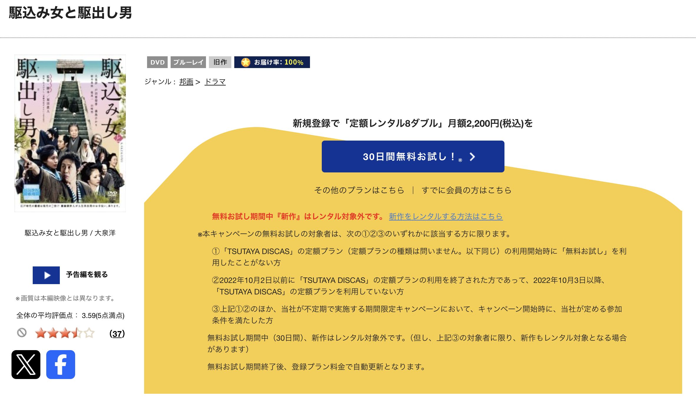Viewport: 696px width, 402px height.
Task: Click the 予告編を観る label
Action: 87,274
